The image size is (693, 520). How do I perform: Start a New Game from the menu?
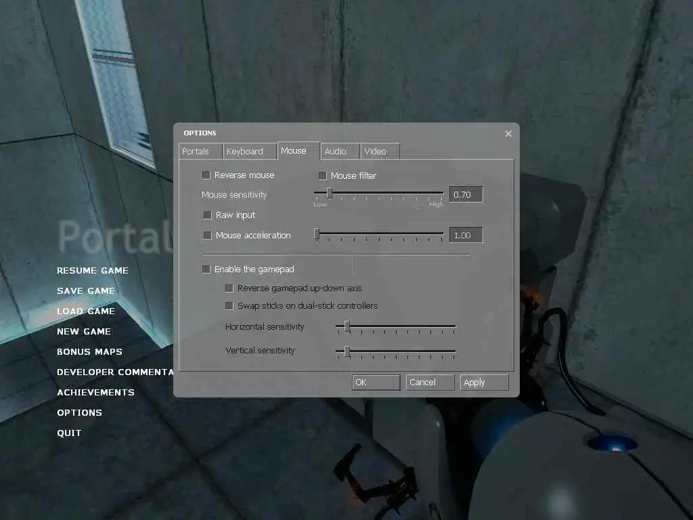tap(84, 332)
